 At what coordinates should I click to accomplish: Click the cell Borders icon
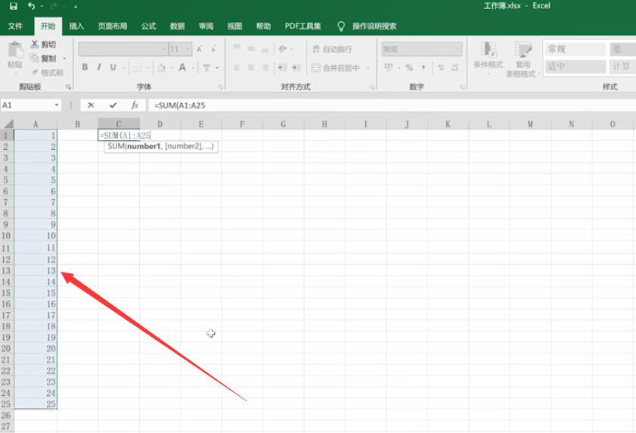point(138,67)
